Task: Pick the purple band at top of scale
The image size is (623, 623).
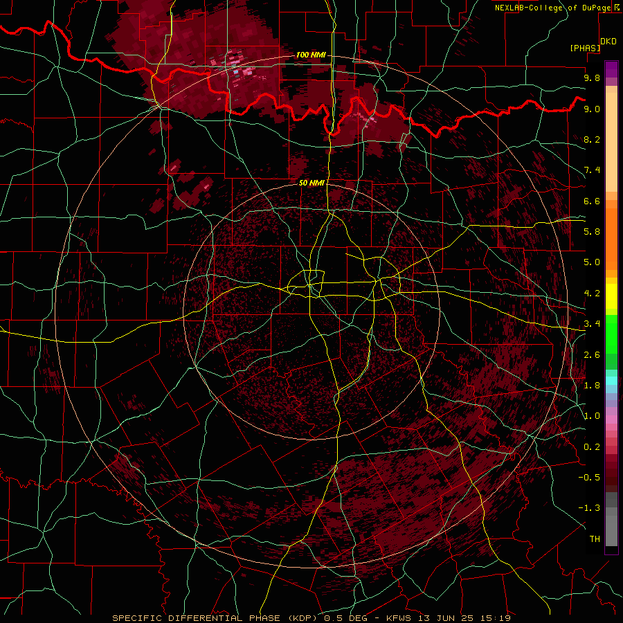Action: point(611,69)
